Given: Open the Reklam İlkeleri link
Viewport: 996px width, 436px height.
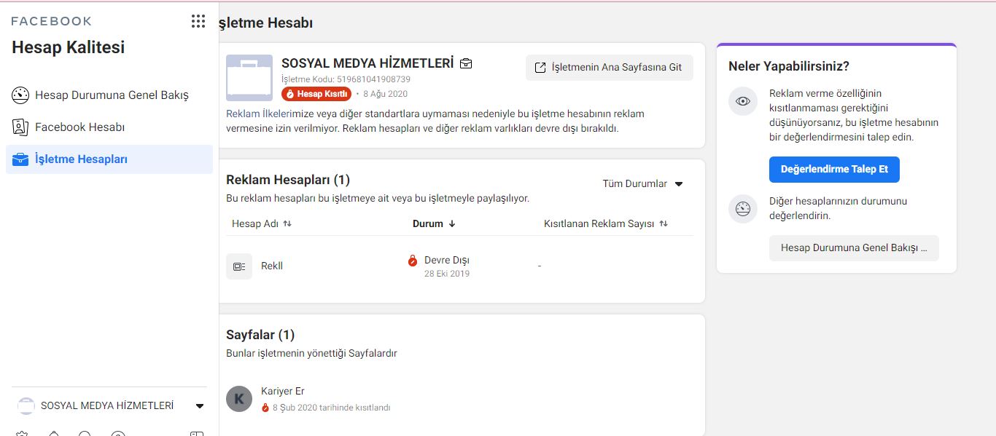Looking at the screenshot, I should click(x=259, y=114).
